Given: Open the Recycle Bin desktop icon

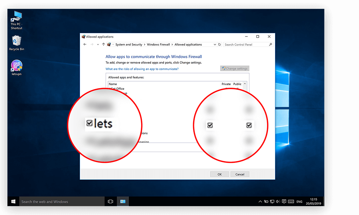Looking at the screenshot, I should 17,40.
